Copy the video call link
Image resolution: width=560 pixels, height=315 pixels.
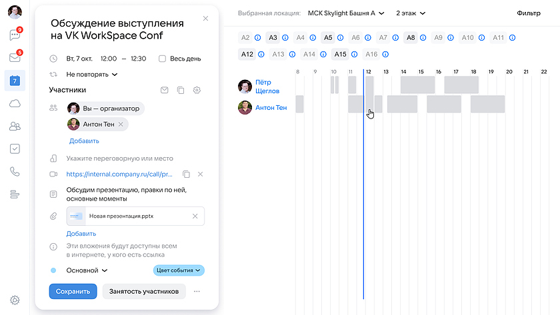(187, 174)
